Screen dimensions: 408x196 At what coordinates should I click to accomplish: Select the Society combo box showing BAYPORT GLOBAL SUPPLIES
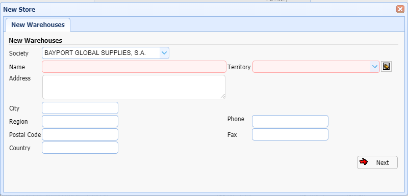106,53
